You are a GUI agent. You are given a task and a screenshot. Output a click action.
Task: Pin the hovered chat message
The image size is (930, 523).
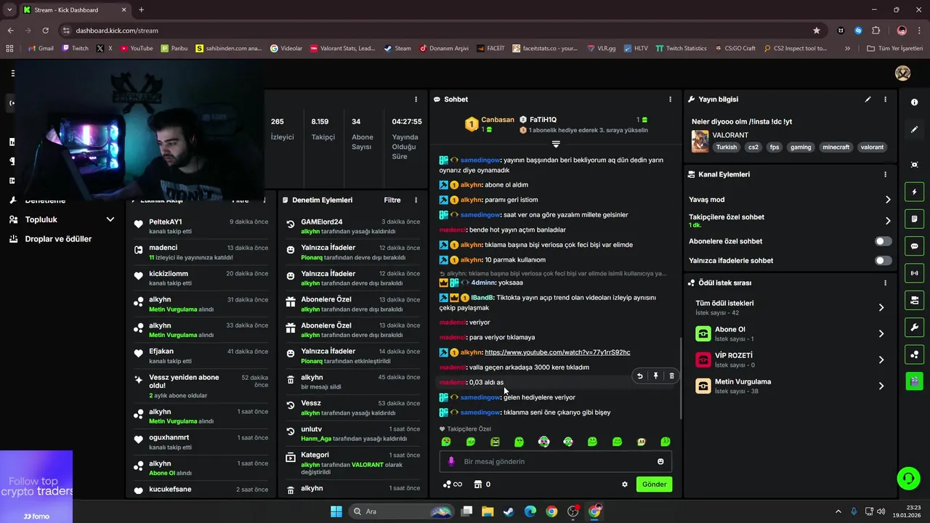655,376
